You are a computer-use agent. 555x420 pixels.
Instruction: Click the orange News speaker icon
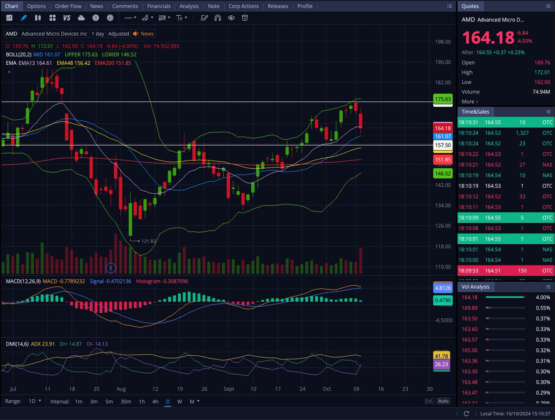point(136,34)
